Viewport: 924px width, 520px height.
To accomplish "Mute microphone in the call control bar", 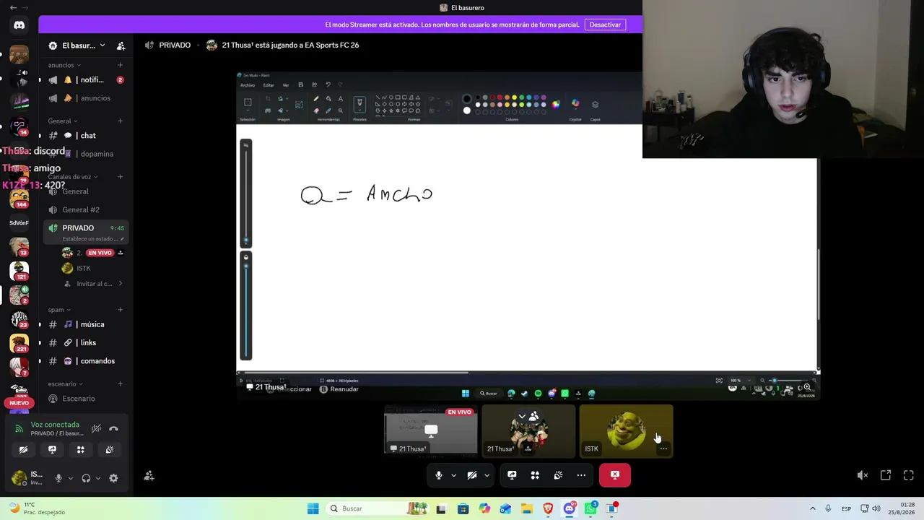I will point(438,475).
